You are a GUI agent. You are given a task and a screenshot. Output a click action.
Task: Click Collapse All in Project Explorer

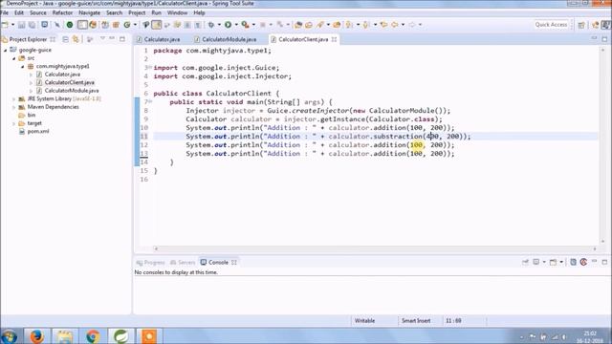pos(65,39)
